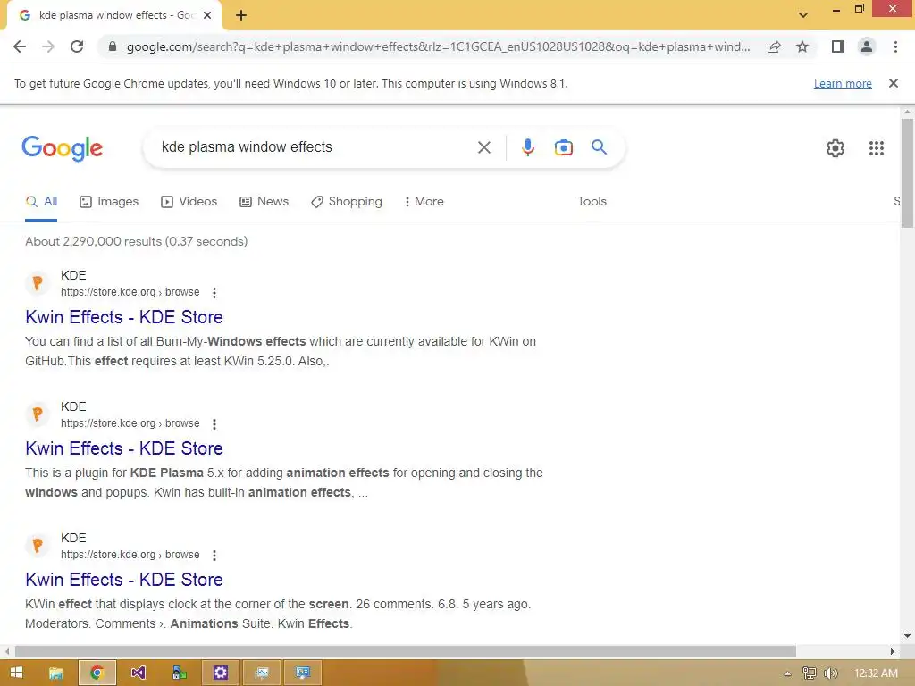Click the About 2,290,000 results text

136,241
